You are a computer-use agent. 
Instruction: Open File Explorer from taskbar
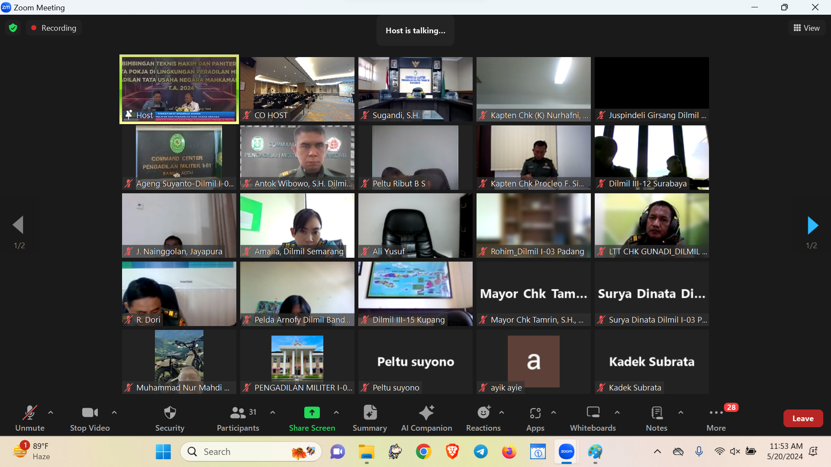[367, 452]
